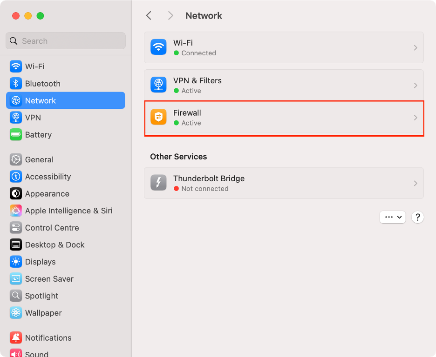Expand the VPN & Filters row
Screen dimensions: 436x357
[416, 85]
